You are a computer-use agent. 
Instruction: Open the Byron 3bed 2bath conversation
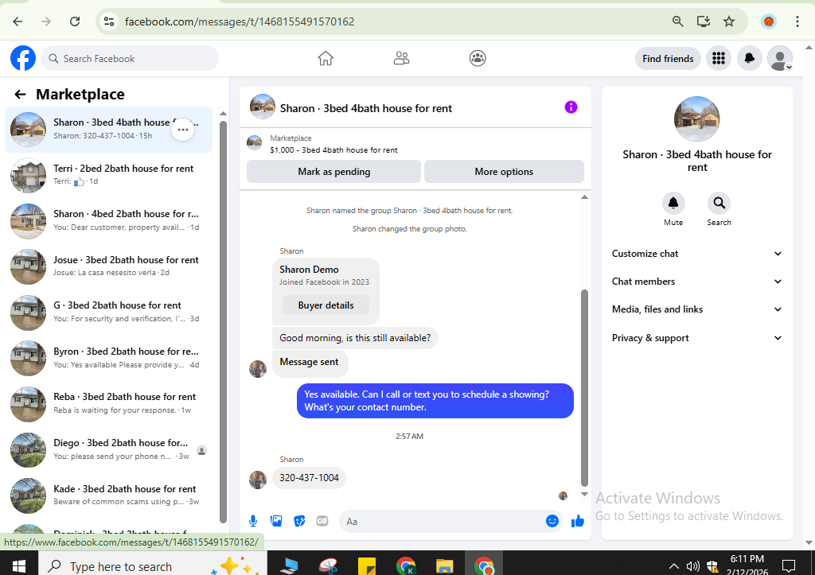108,358
